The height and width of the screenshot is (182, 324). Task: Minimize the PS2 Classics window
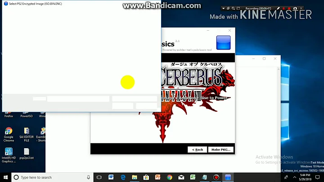click(x=208, y=30)
